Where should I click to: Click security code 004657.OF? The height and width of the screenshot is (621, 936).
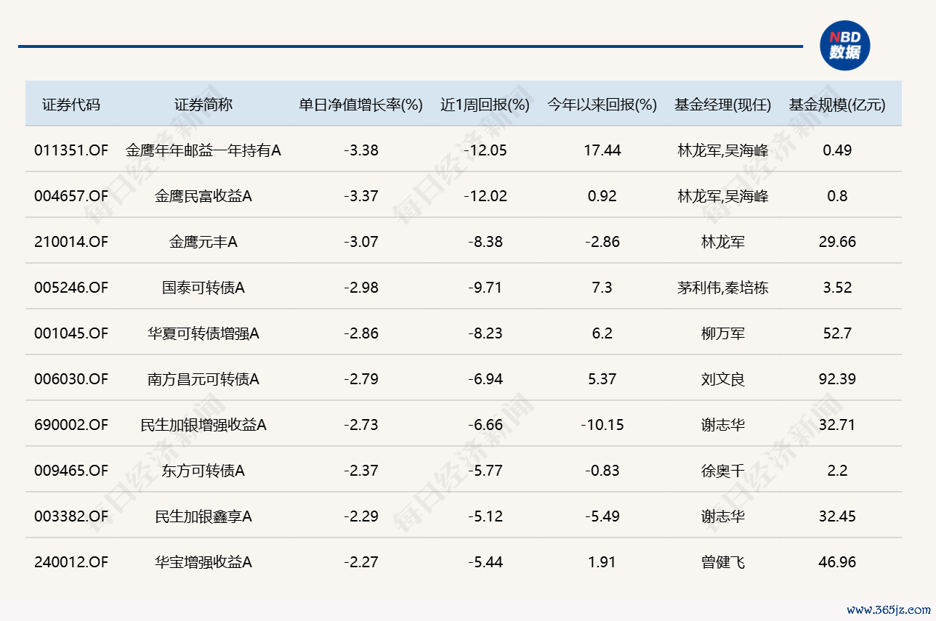point(71,196)
